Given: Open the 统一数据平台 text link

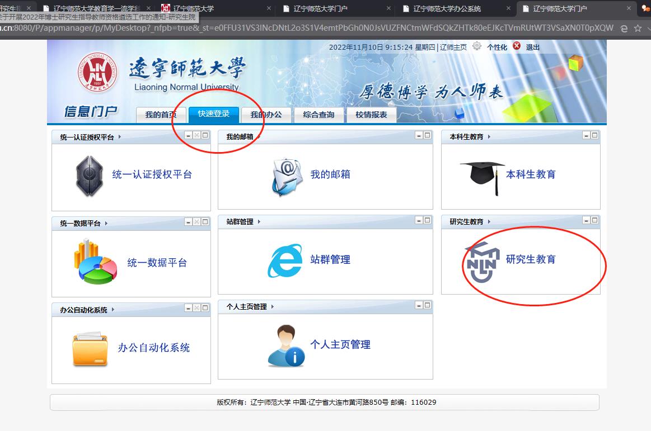Looking at the screenshot, I should [x=157, y=263].
